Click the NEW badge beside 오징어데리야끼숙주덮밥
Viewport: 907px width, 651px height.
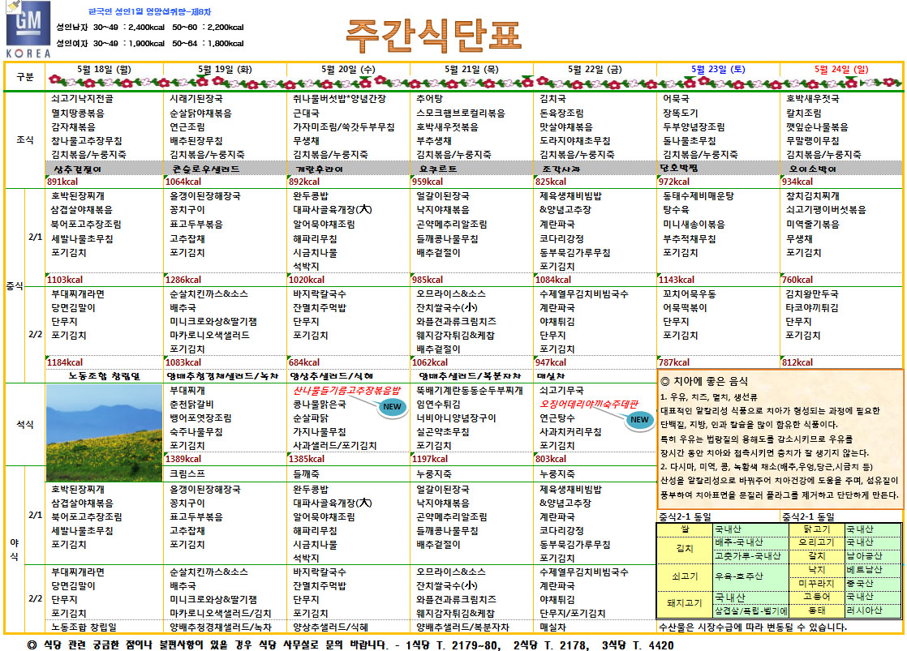point(638,418)
